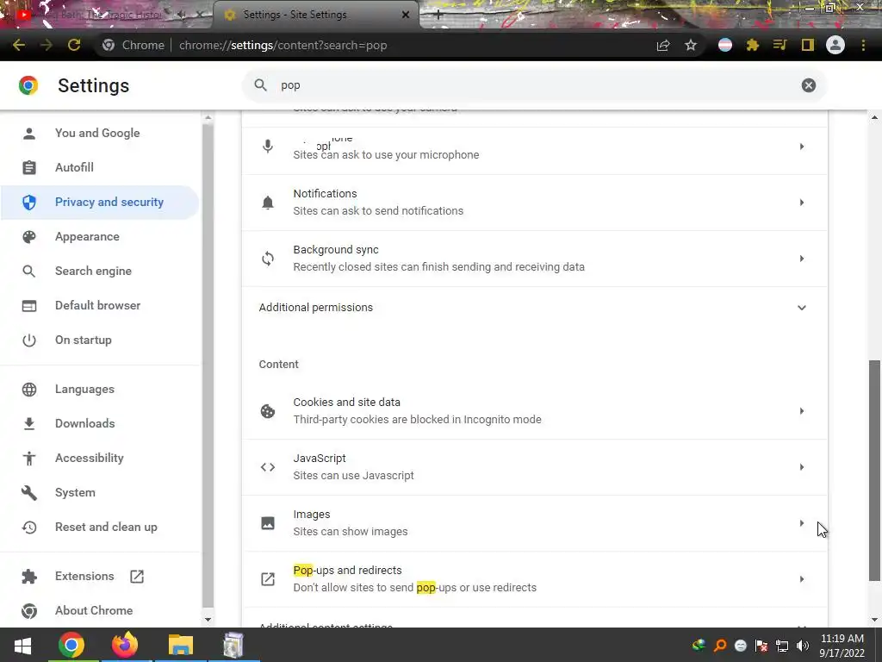Click the browser back arrow
882x662 pixels.
tap(19, 45)
